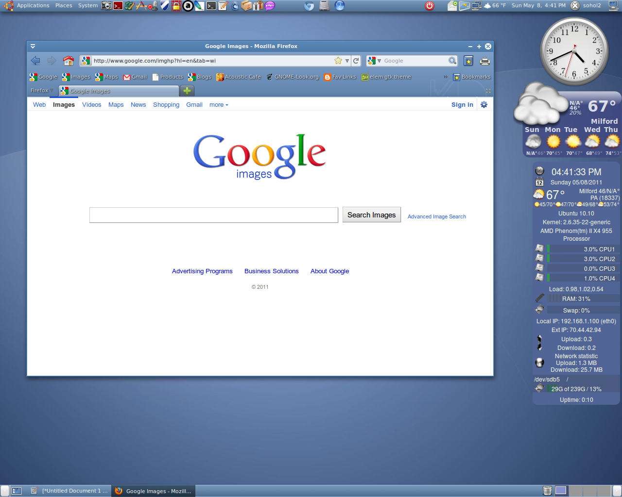This screenshot has height=497, width=622.
Task: Show the desktop using the bottom-left panel button
Action: pyautogui.click(x=17, y=491)
